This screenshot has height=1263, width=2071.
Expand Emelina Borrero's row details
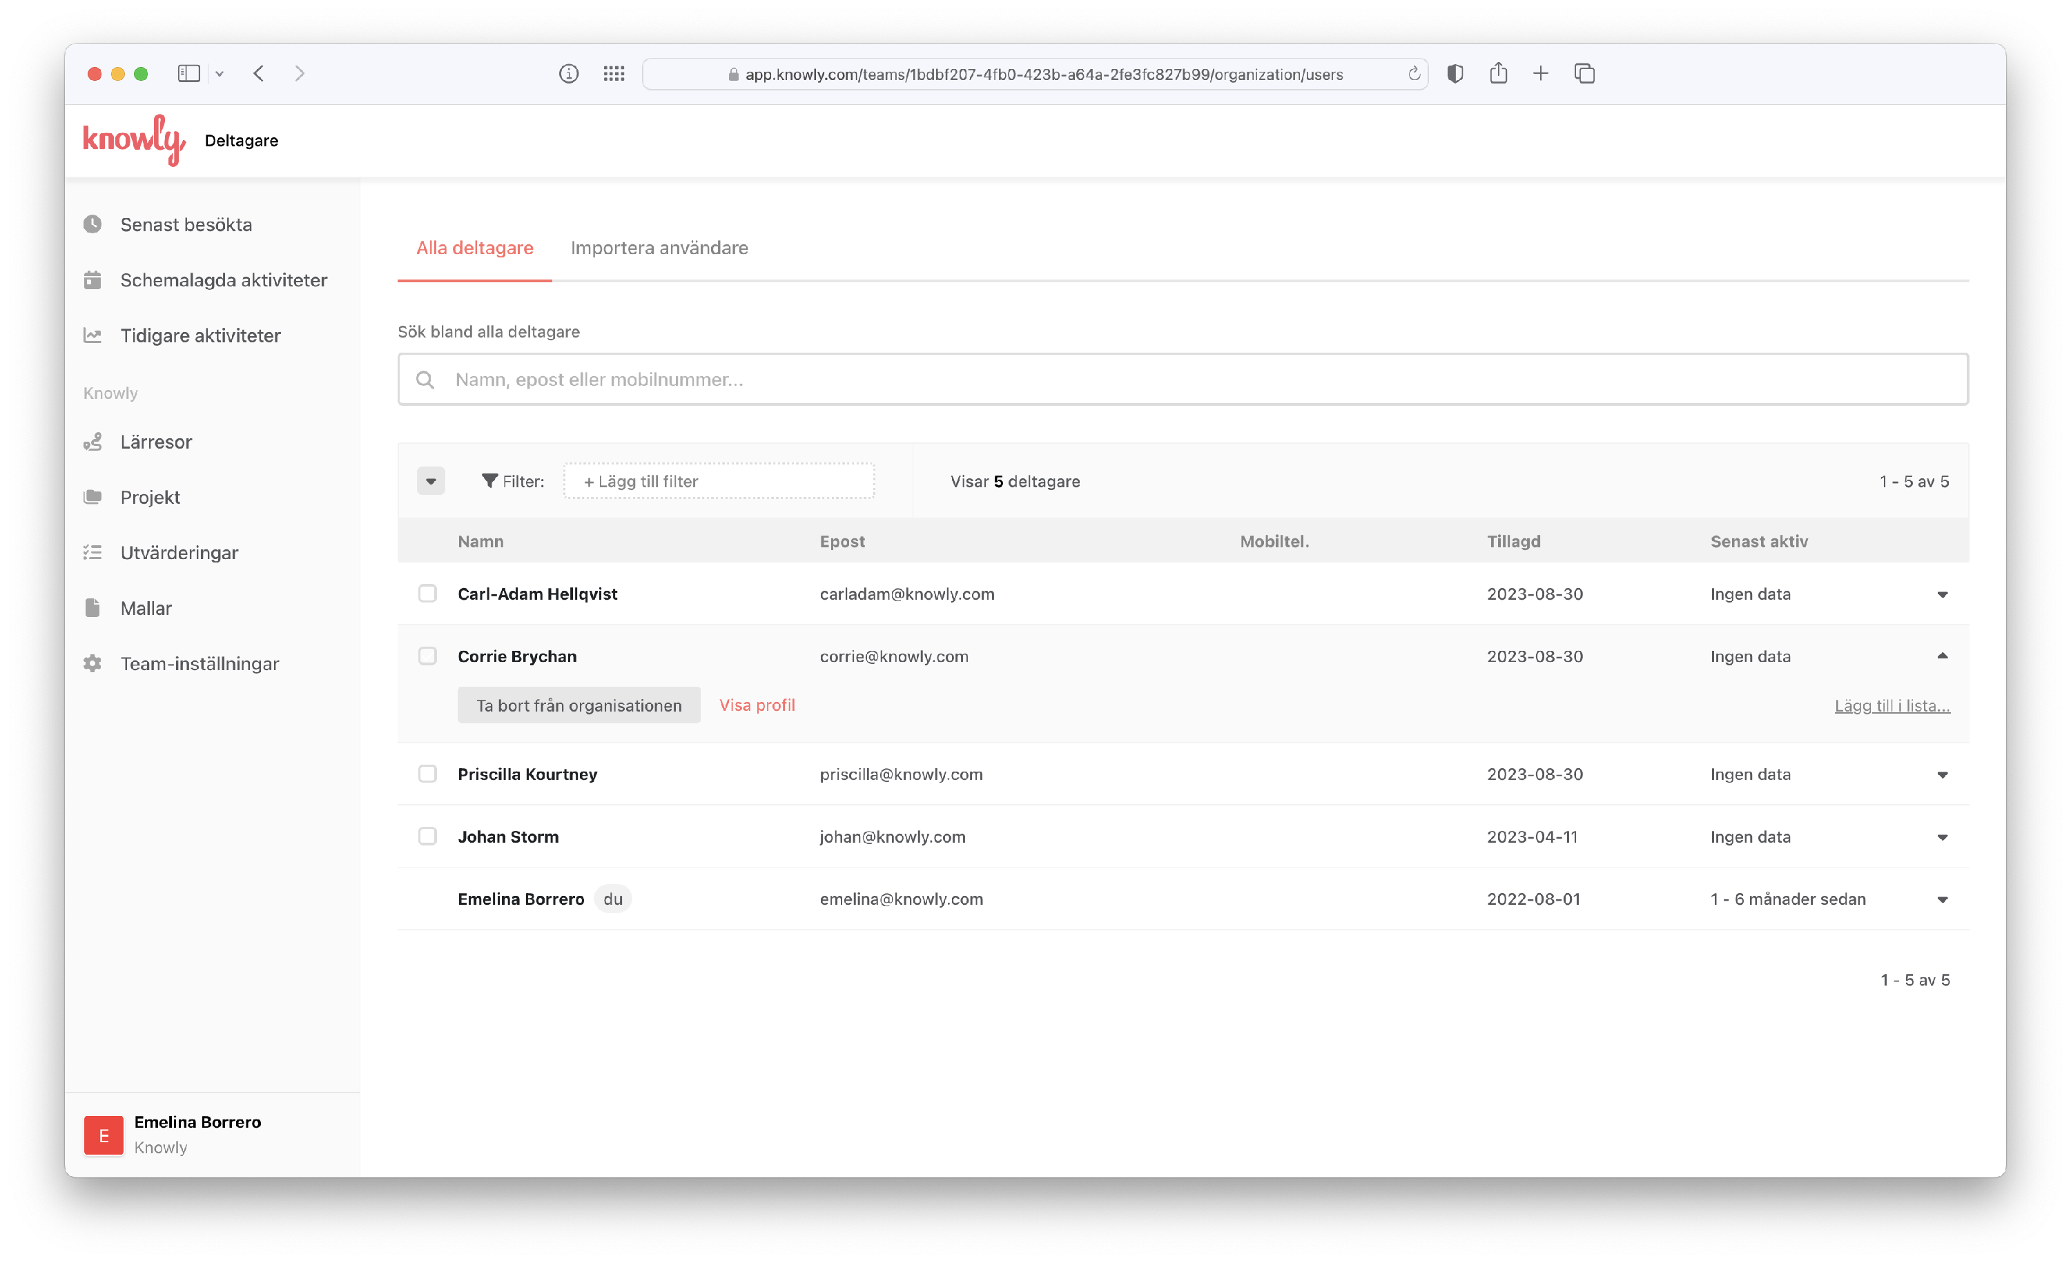[1941, 899]
